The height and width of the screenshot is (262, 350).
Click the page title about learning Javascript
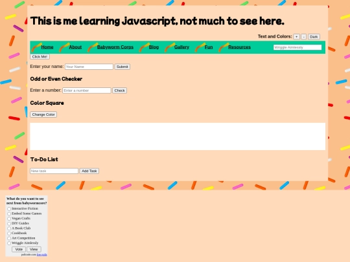157,21
